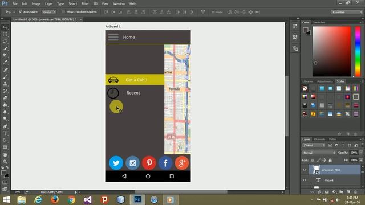Viewport: 365px width, 205px height.
Task: Toggle lock all for the layer
Action: click(330, 160)
